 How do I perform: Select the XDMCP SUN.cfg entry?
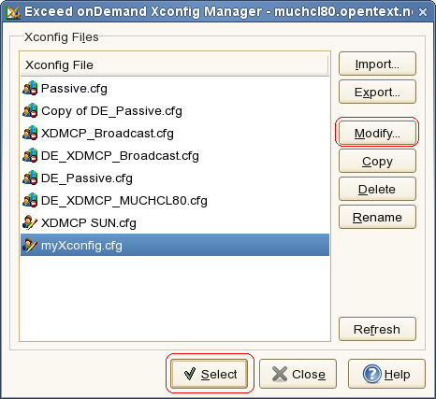pos(175,223)
